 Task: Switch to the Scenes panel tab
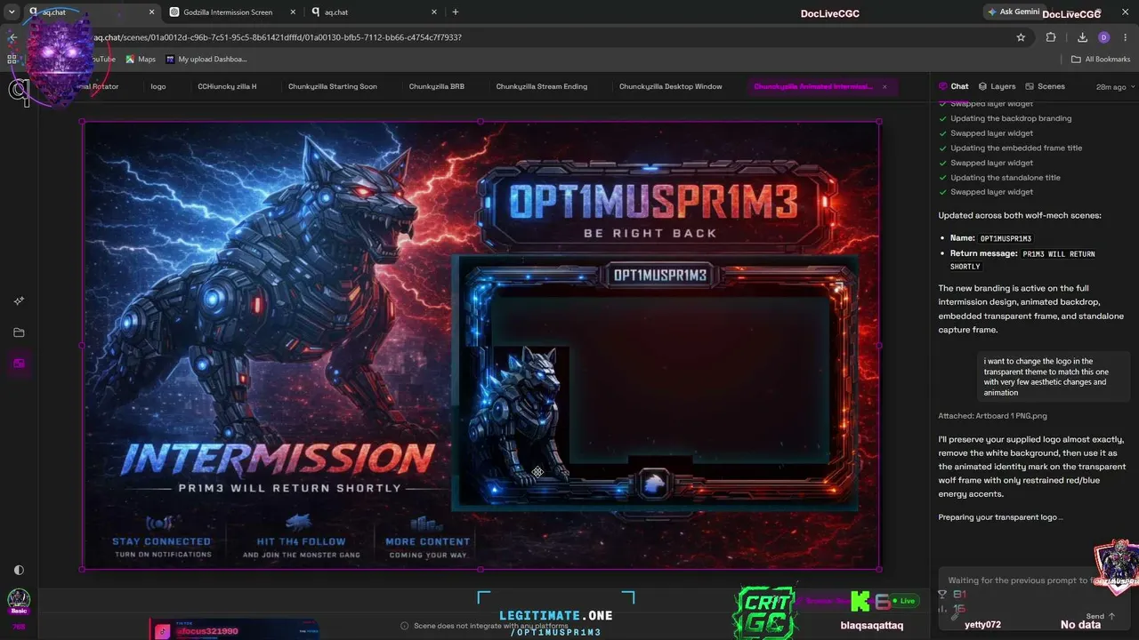pyautogui.click(x=1045, y=86)
